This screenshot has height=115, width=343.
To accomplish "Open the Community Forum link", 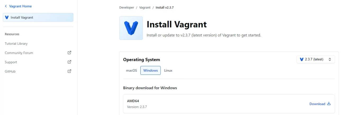I will pyautogui.click(x=19, y=53).
